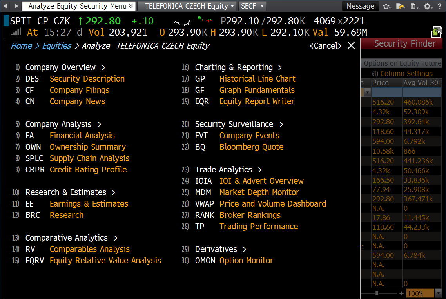
Task: Open settings gear icon
Action: pos(428,6)
